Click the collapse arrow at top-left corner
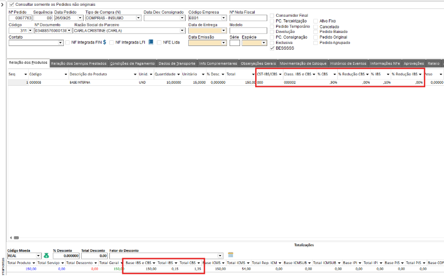 (2, 3)
